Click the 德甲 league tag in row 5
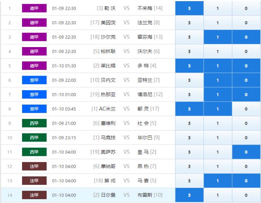Image resolution: width=261 pixels, height=203 pixels. [34, 66]
